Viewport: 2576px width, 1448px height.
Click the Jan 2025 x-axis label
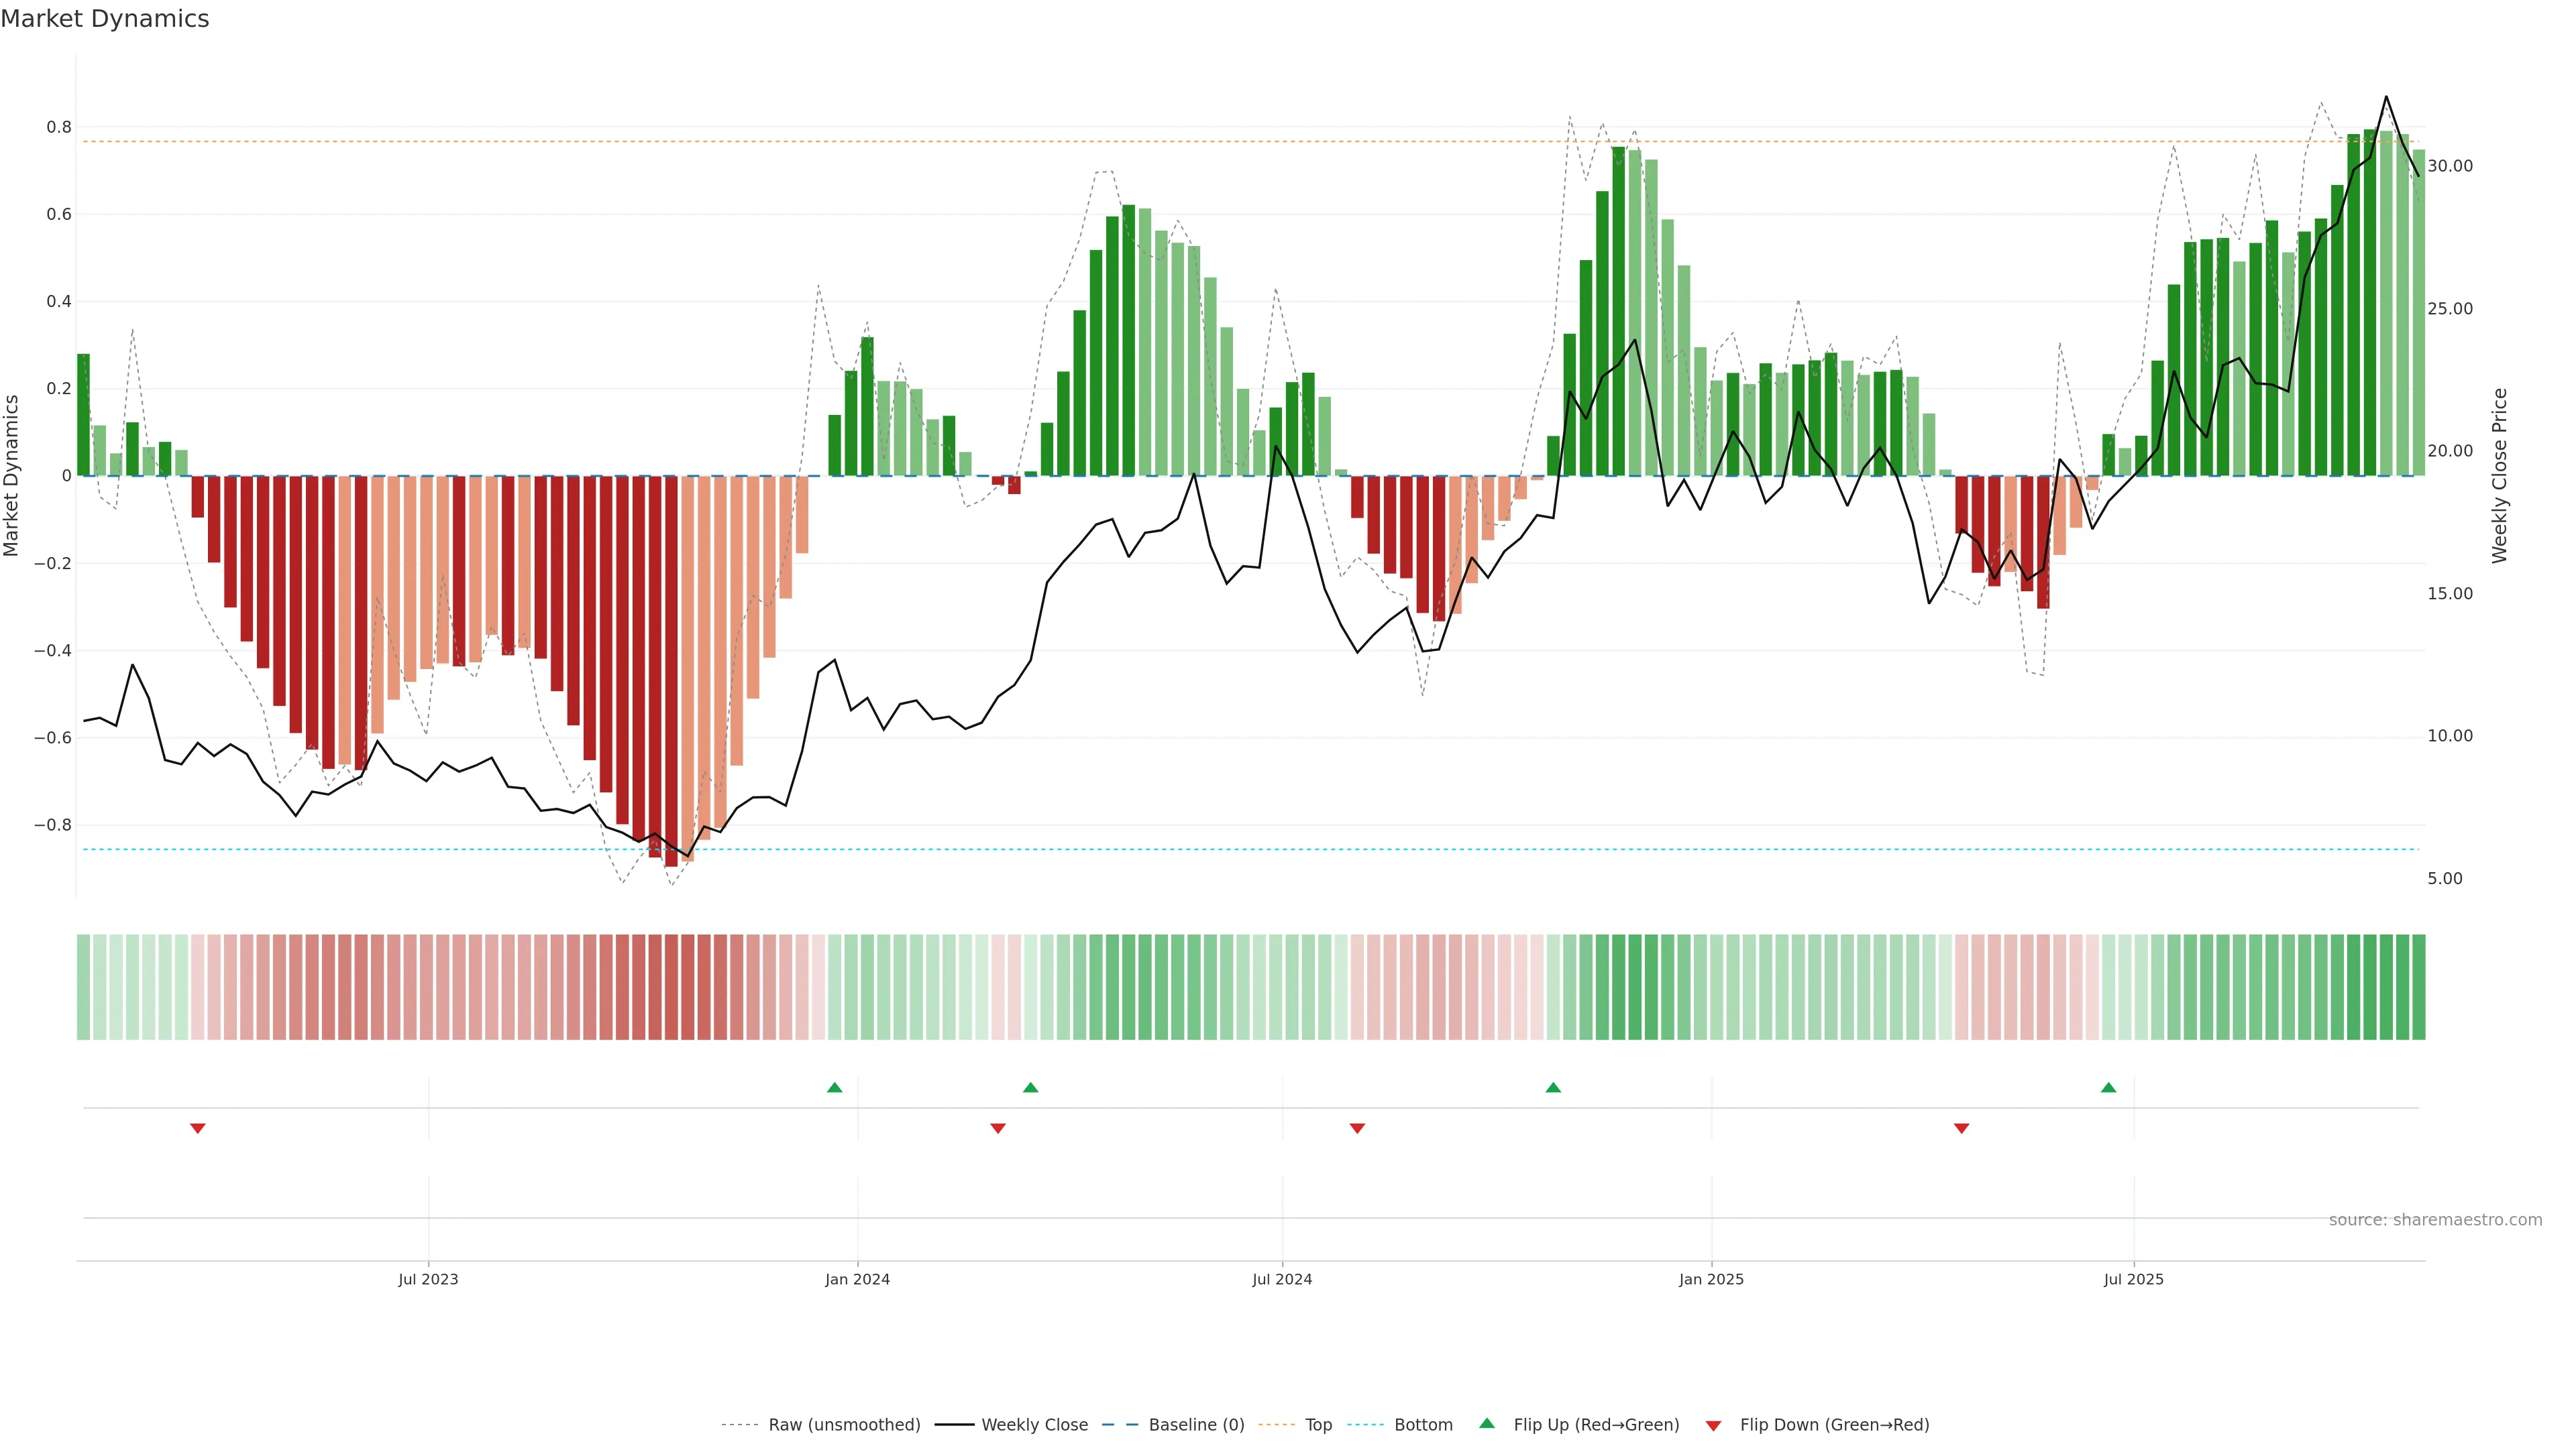pos(1711,1279)
